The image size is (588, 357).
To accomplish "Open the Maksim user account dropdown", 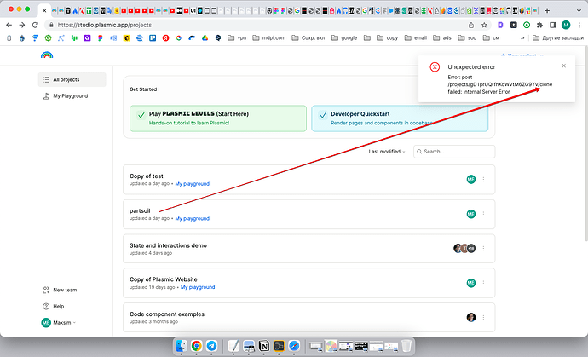I will coord(58,322).
